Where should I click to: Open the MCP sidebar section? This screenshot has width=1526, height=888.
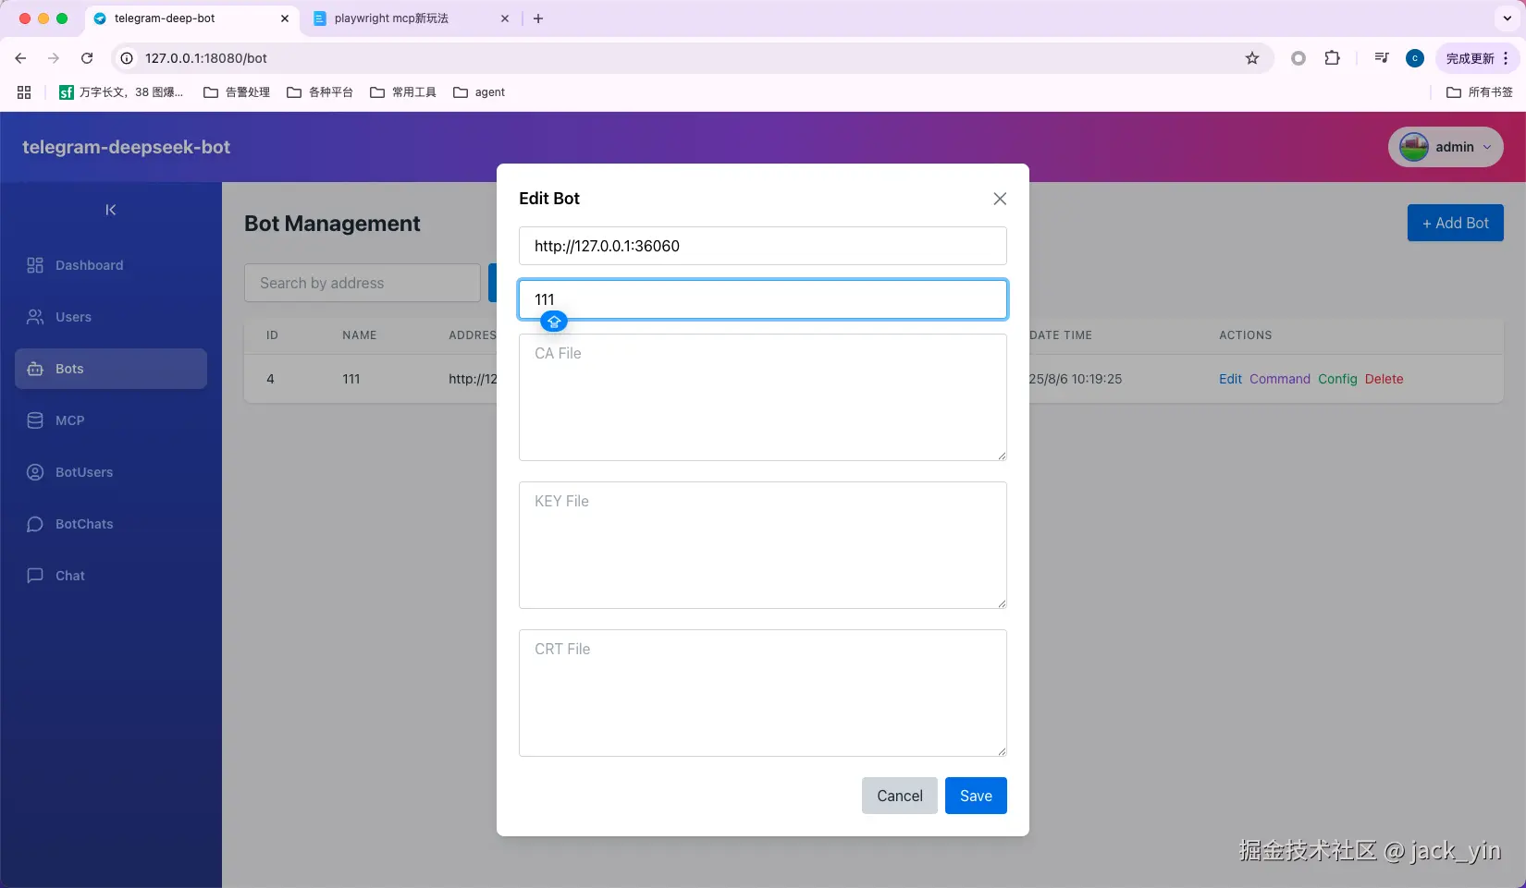click(x=111, y=420)
